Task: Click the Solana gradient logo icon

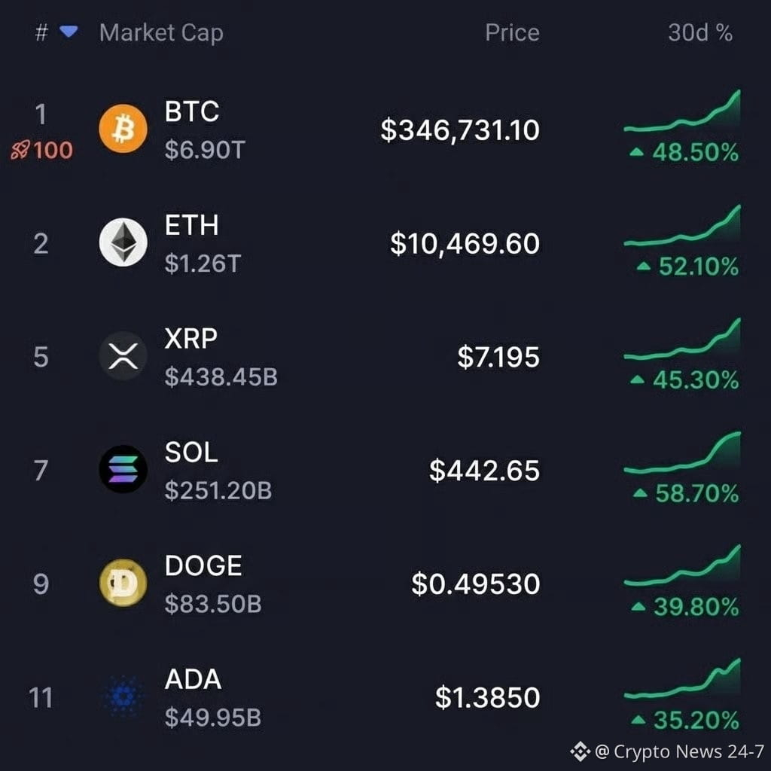Action: [123, 470]
